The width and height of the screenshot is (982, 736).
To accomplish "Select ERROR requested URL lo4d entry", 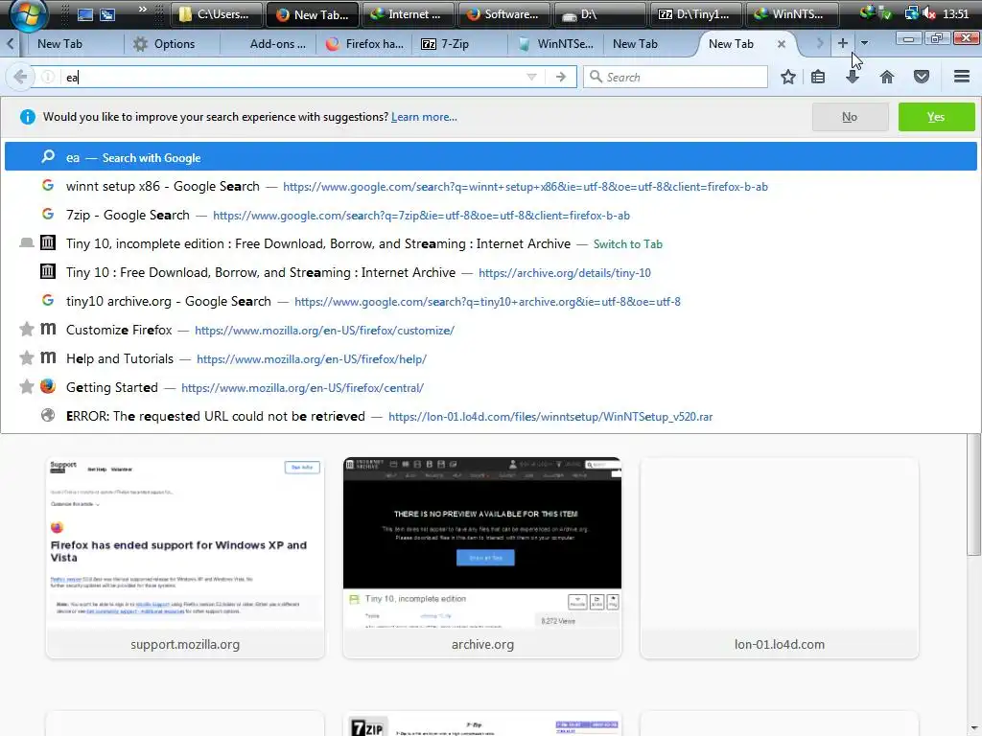I will 490,417.
